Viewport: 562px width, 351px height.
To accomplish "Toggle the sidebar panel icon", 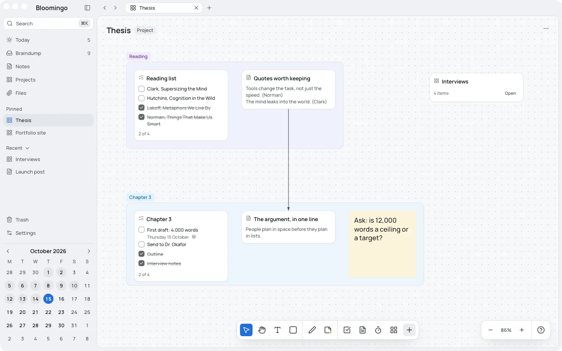I will [x=87, y=8].
